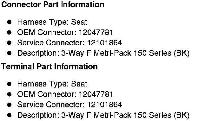Click bullet marker beside Connector section's OEM Connector
This screenshot has width=198, height=121.
tap(9, 32)
